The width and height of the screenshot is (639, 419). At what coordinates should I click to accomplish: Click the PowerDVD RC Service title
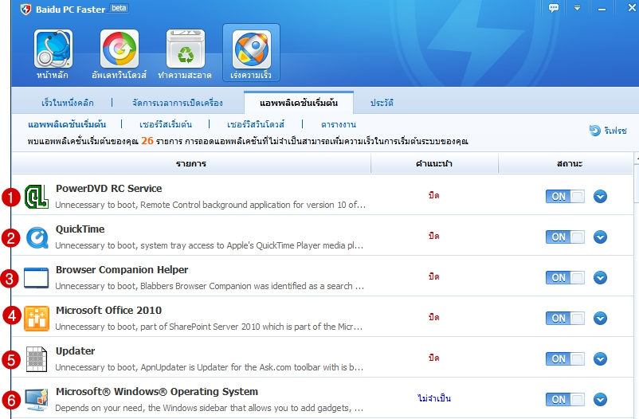109,188
